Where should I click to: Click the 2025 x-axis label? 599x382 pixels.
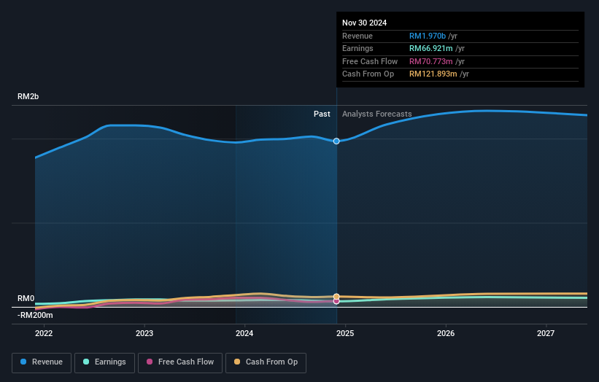[345, 333]
